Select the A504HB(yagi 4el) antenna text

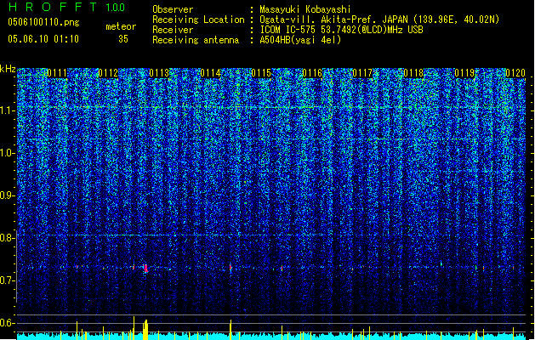coord(300,40)
